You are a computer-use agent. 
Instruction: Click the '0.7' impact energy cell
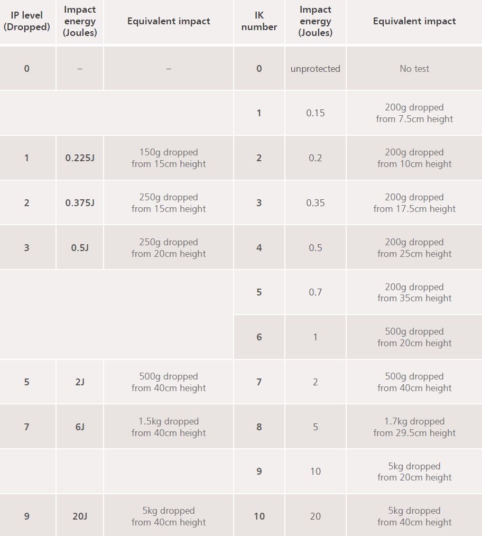[x=315, y=292]
